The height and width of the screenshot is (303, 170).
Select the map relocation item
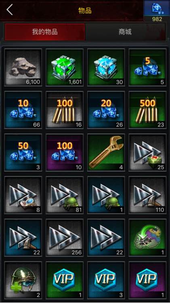(148, 238)
